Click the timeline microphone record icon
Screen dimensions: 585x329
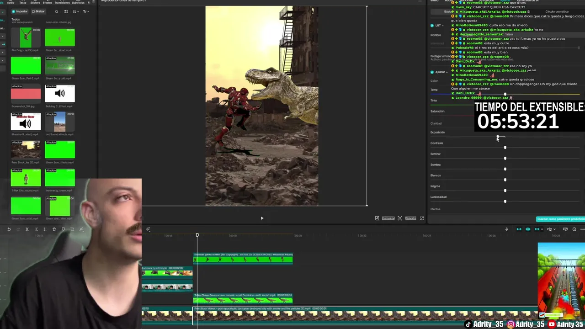click(x=506, y=229)
